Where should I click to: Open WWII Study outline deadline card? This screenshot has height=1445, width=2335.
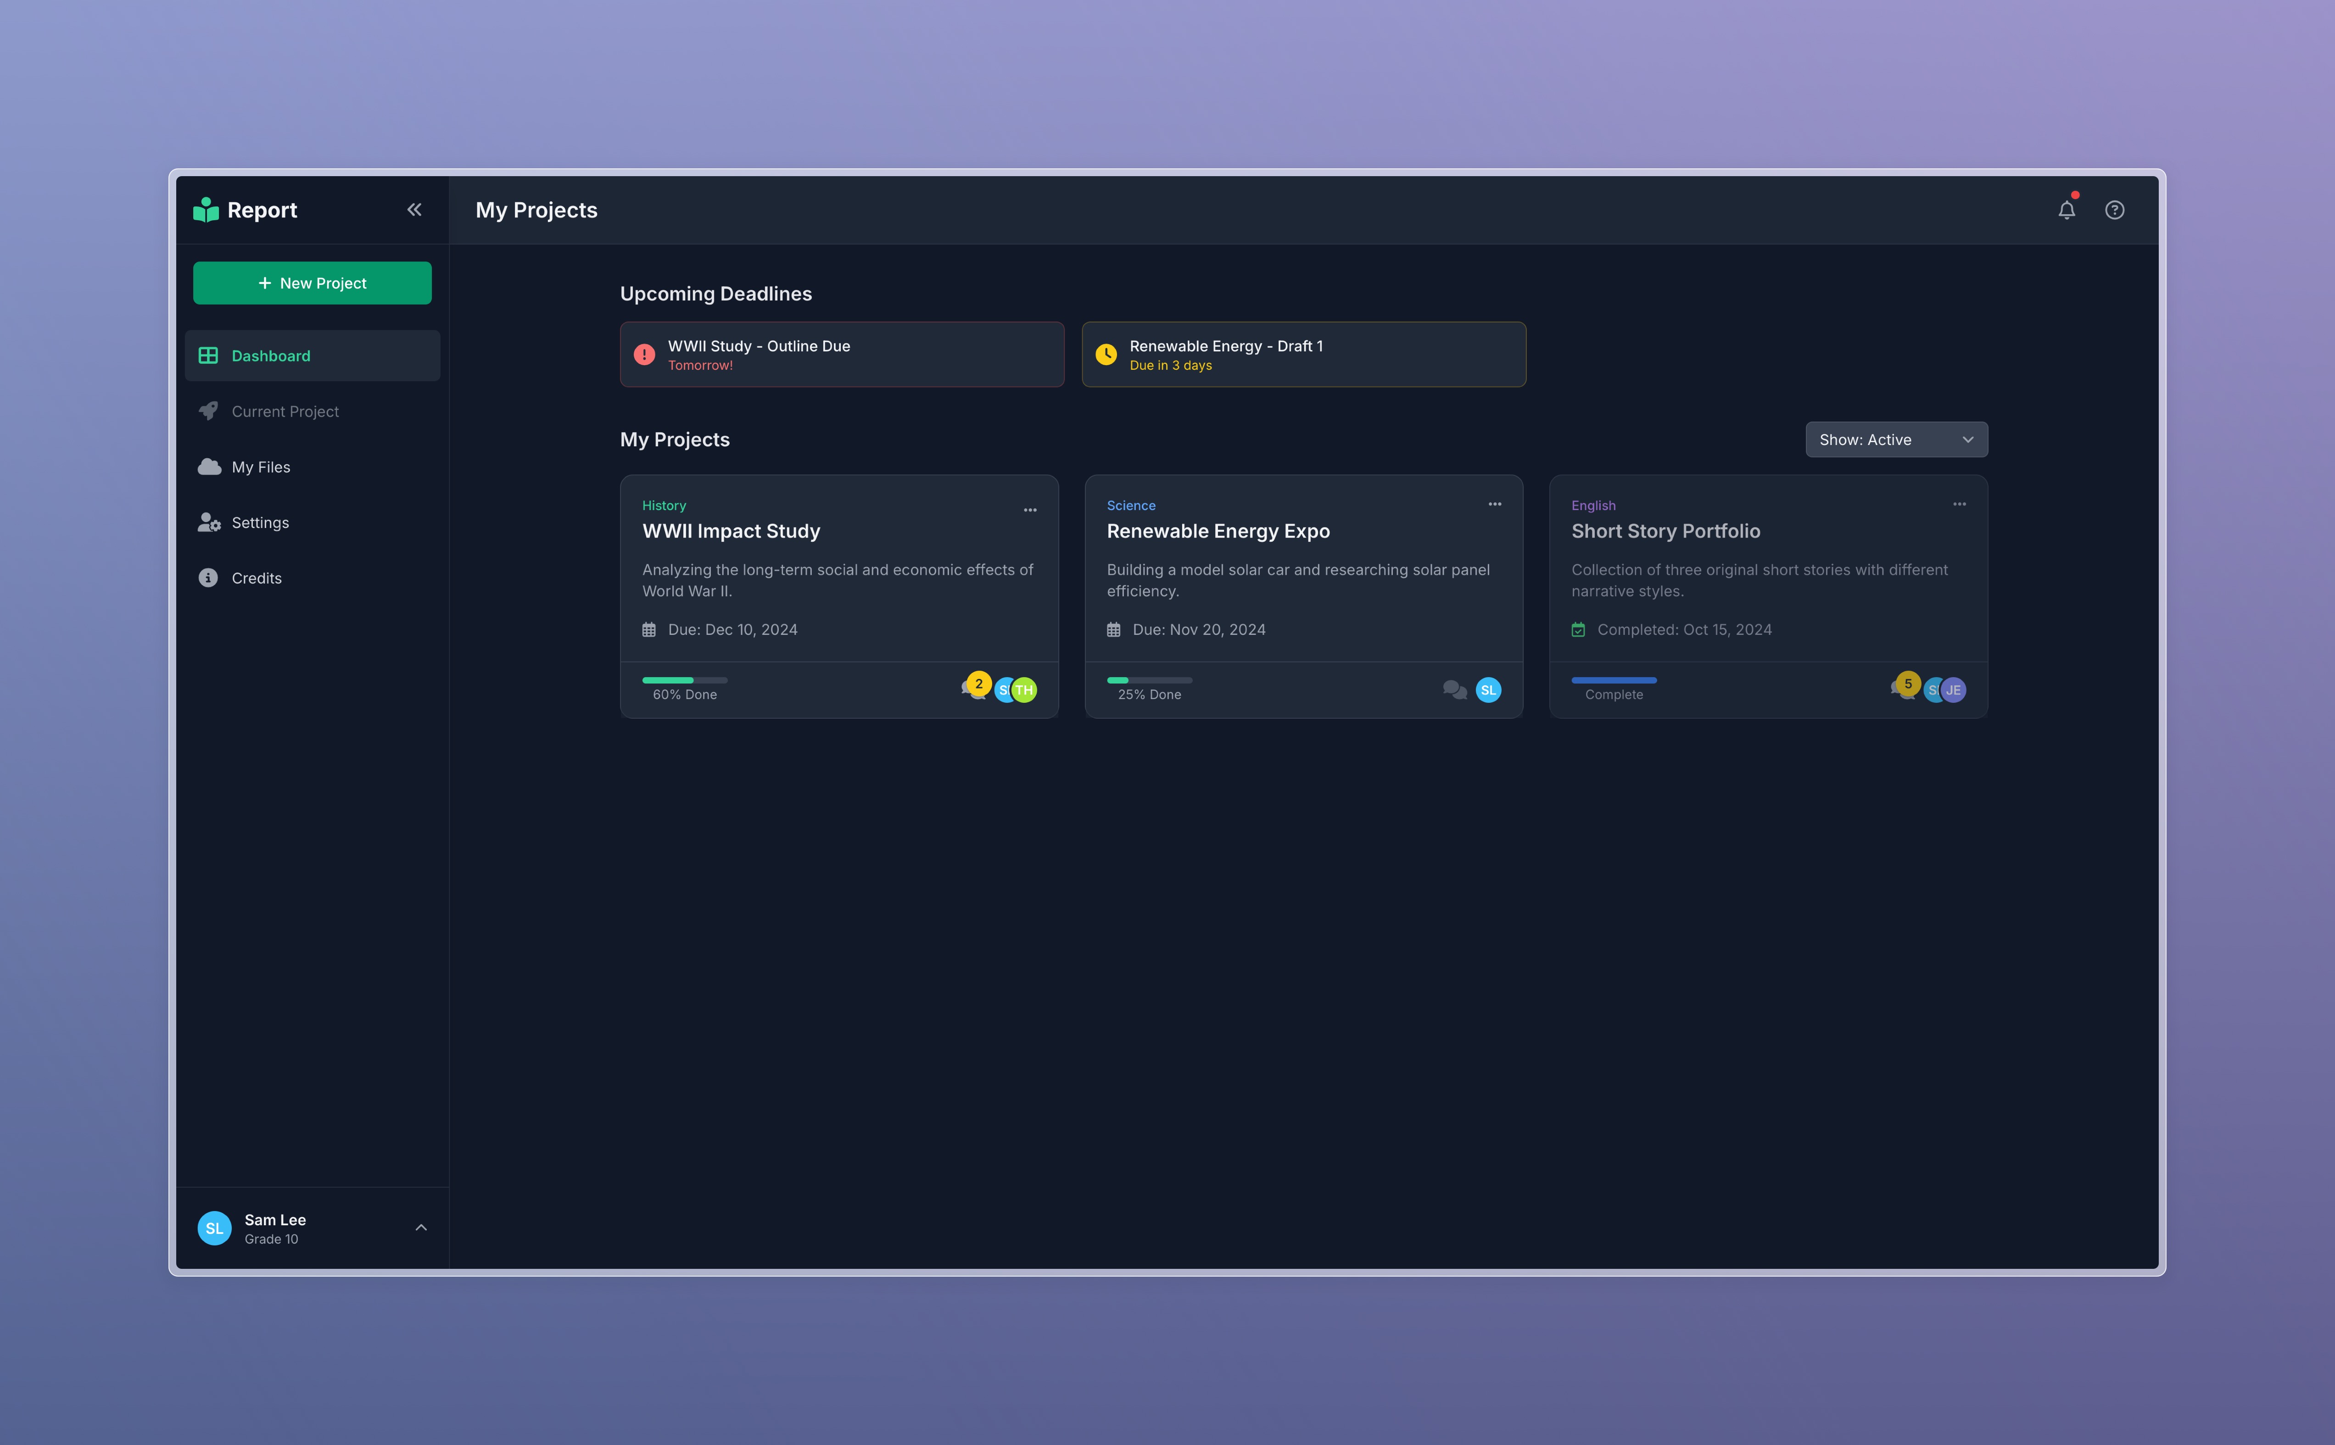(x=841, y=355)
